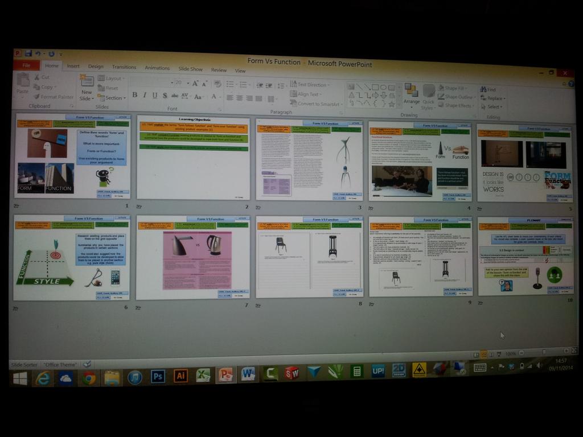This screenshot has height=437, width=583.
Task: Switch to the Insert tab
Action: click(x=73, y=66)
